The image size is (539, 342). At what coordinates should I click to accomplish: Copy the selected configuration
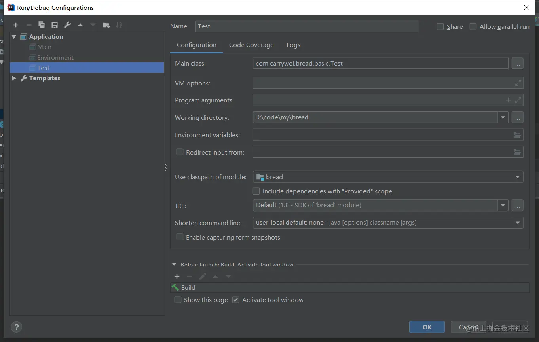point(42,25)
